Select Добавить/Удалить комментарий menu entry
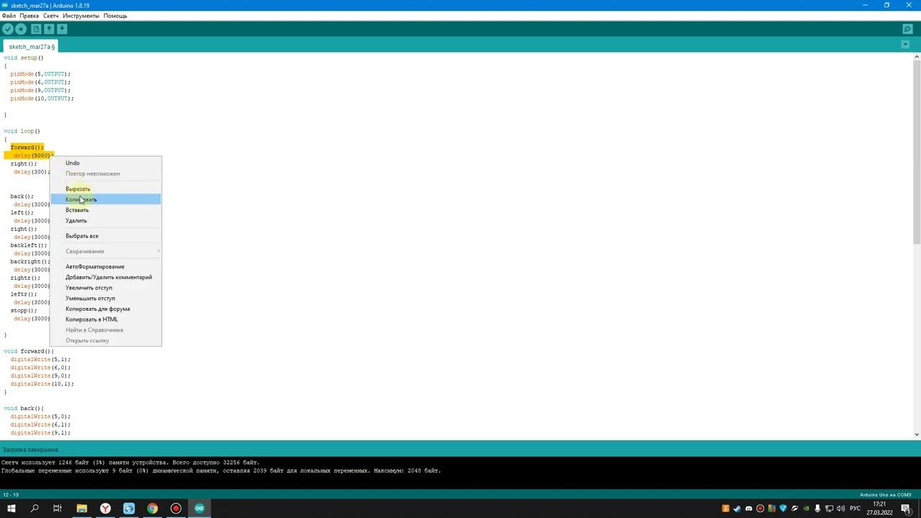921x518 pixels. pos(106,277)
